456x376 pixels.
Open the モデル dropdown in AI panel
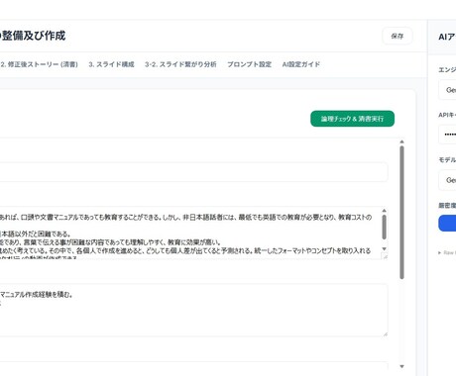tap(447, 180)
